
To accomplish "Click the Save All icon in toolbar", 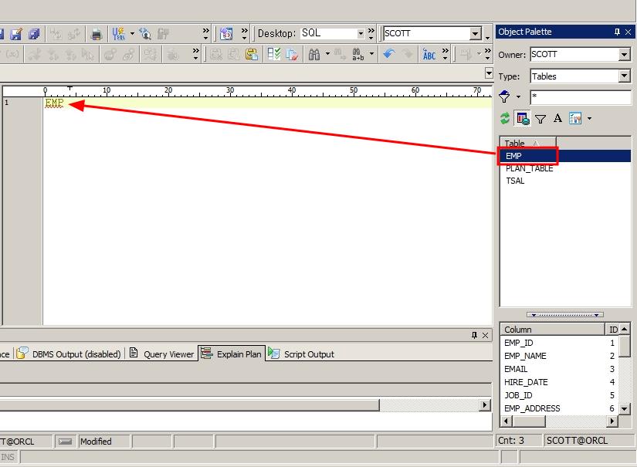I will point(36,34).
